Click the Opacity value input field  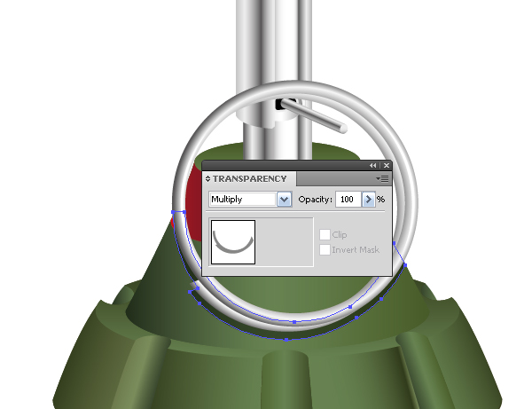[348, 200]
